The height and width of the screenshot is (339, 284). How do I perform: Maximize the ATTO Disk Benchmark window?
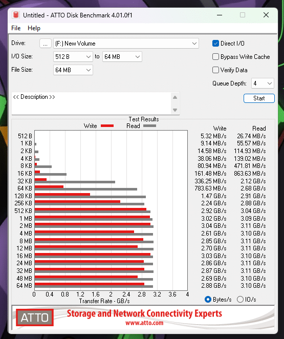click(243, 15)
